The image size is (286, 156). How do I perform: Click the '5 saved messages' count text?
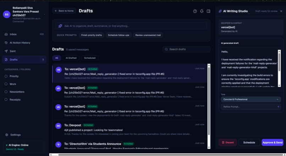click(x=77, y=49)
